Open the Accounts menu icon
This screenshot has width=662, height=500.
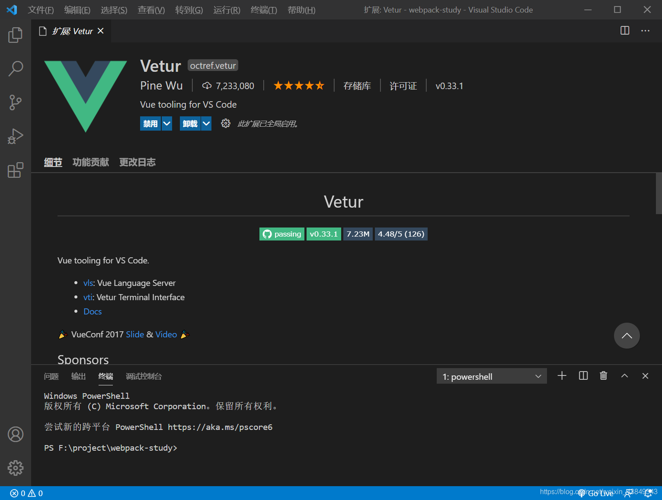[16, 434]
